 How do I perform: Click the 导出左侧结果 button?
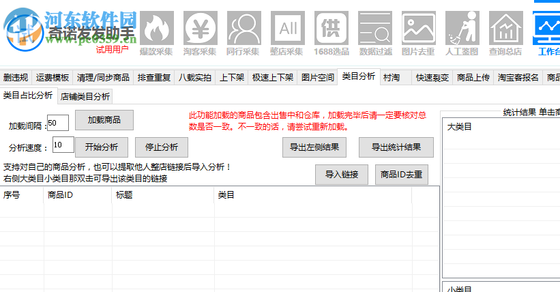(x=314, y=147)
